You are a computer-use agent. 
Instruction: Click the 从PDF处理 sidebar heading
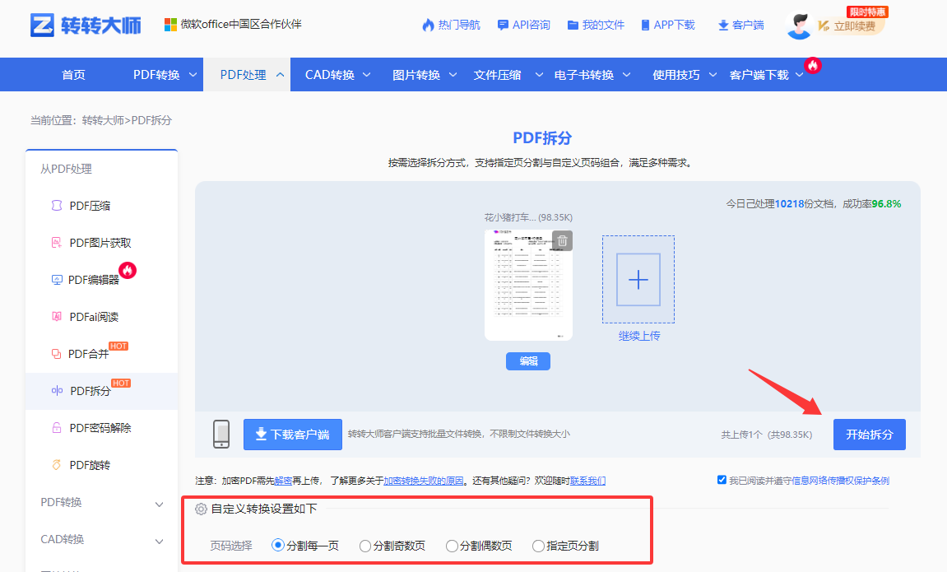pyautogui.click(x=66, y=169)
